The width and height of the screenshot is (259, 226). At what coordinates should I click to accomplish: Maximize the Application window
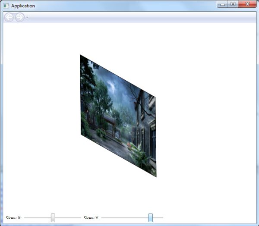(x=233, y=4)
